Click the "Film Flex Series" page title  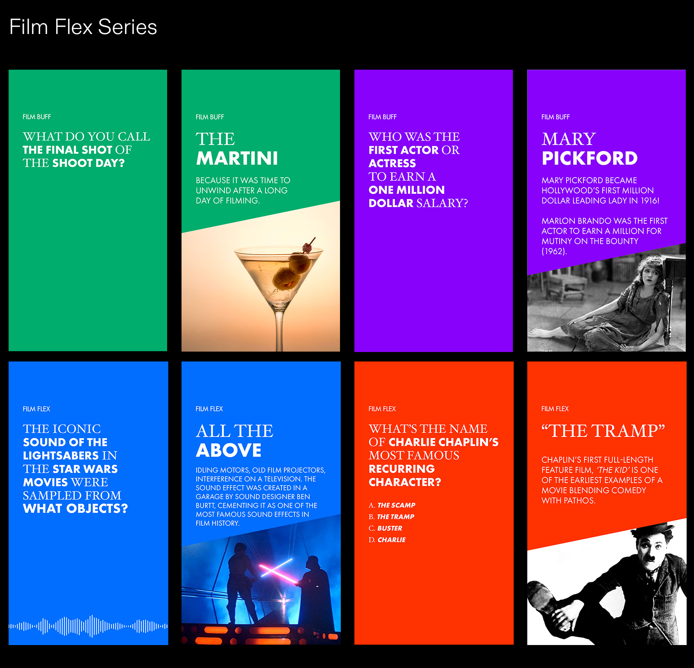tap(83, 27)
